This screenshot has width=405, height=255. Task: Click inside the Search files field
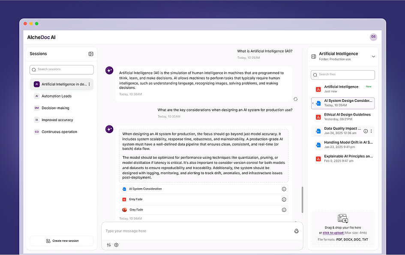point(342,74)
